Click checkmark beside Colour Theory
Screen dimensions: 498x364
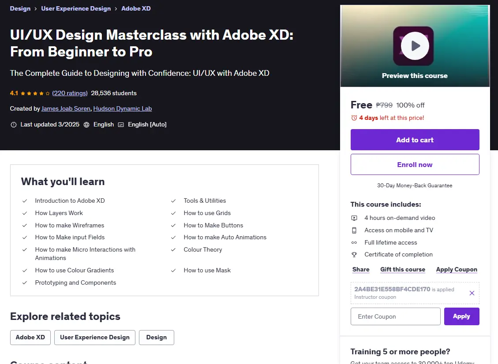pyautogui.click(x=173, y=250)
